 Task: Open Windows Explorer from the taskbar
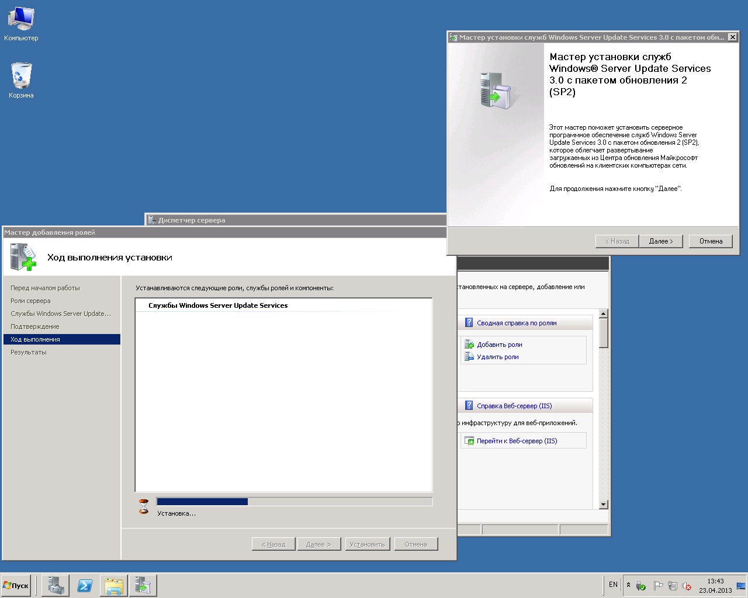click(113, 585)
